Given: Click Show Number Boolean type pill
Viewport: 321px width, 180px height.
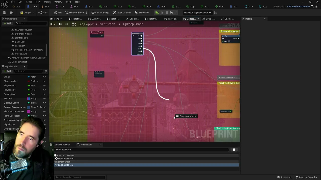Looking at the screenshot, I should coord(29,81).
